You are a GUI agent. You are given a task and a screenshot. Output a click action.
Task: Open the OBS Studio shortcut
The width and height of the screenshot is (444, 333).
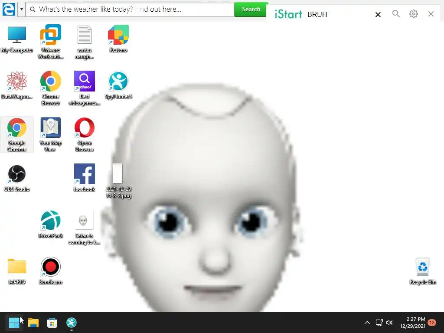point(17,178)
